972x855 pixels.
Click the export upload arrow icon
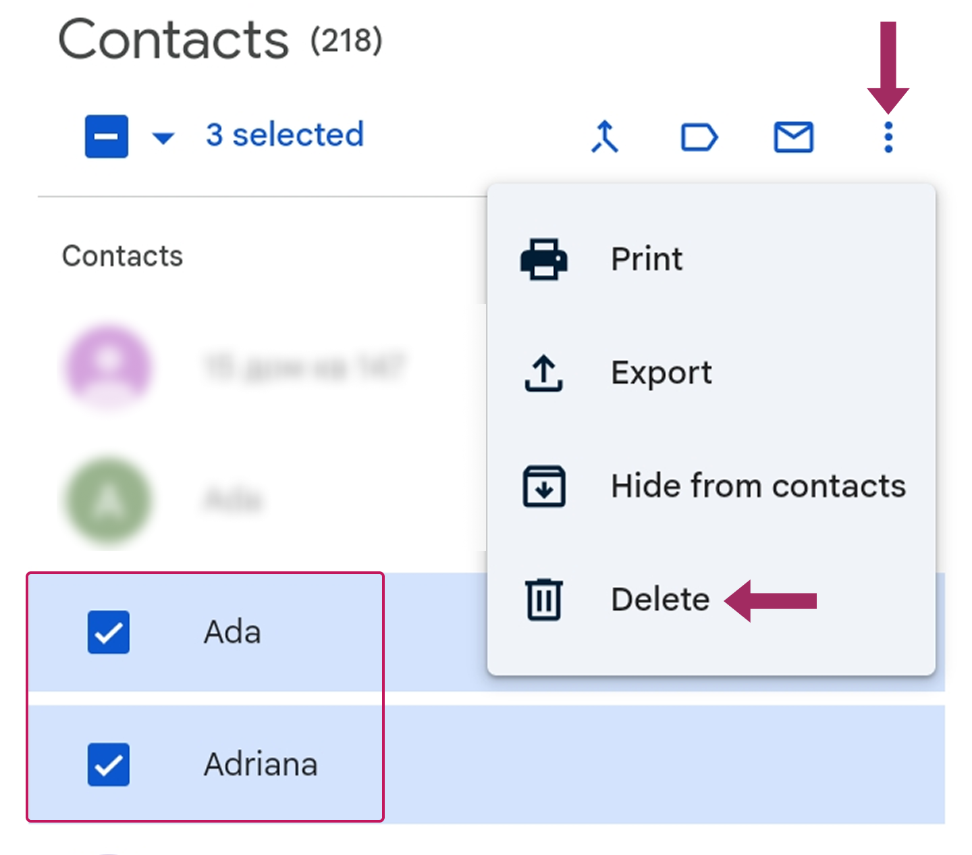pyautogui.click(x=543, y=373)
